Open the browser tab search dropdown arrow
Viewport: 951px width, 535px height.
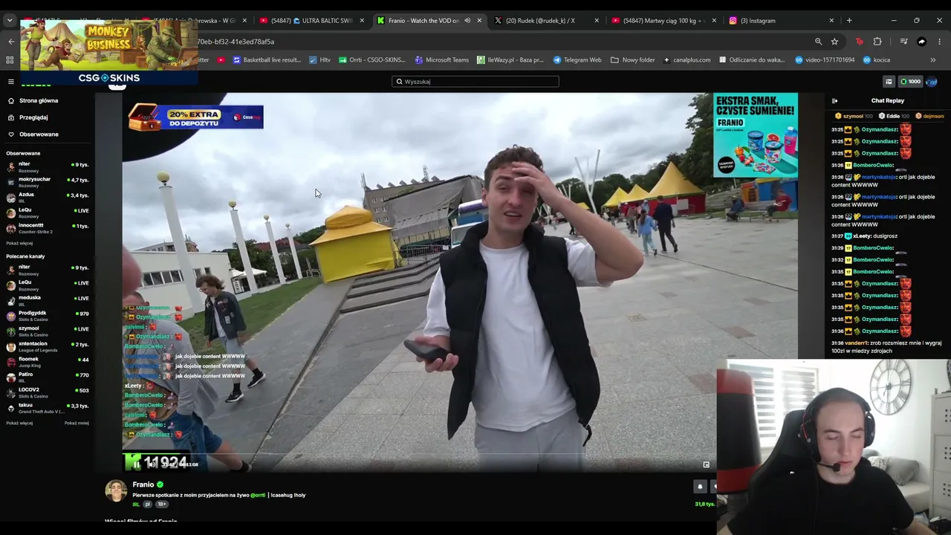pyautogui.click(x=10, y=21)
